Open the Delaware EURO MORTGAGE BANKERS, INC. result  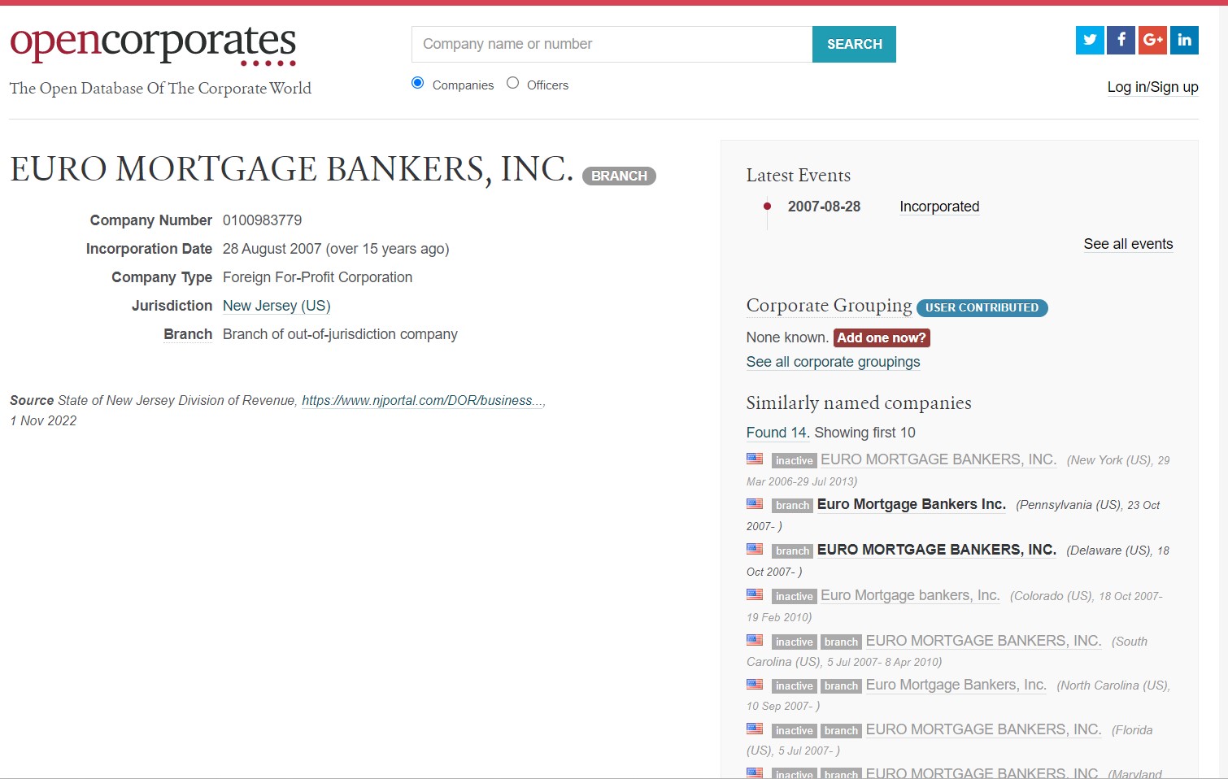(937, 550)
